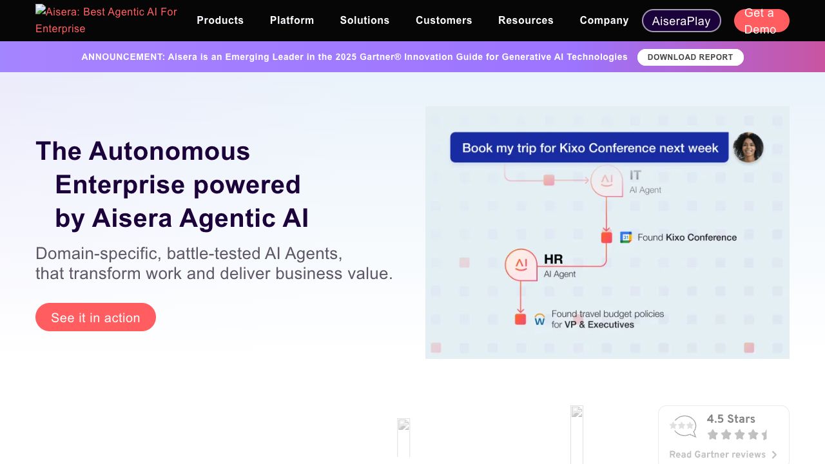Viewport: 825px width, 464px height.
Task: Expand the Platform navigation menu
Action: pyautogui.click(x=292, y=20)
